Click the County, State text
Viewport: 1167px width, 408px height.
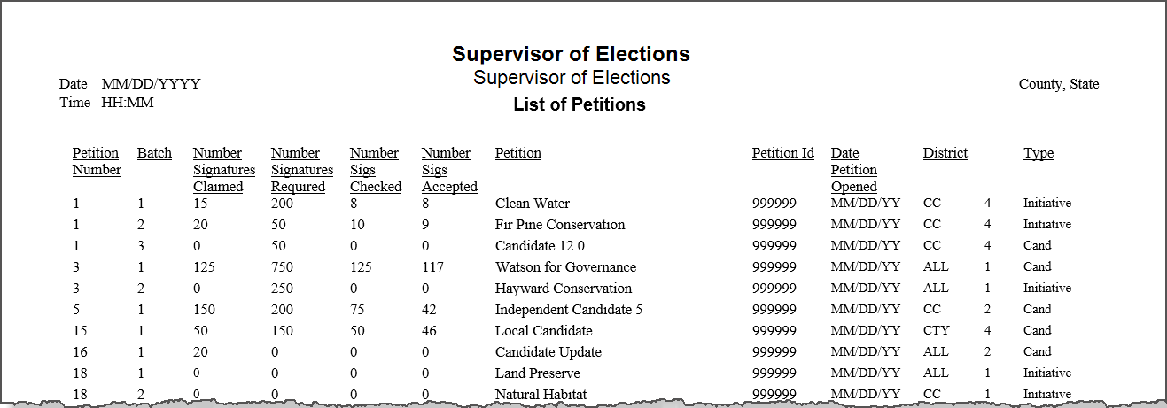point(1059,84)
